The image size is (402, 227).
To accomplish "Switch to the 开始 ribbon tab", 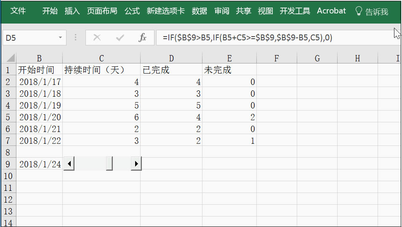I will click(50, 11).
